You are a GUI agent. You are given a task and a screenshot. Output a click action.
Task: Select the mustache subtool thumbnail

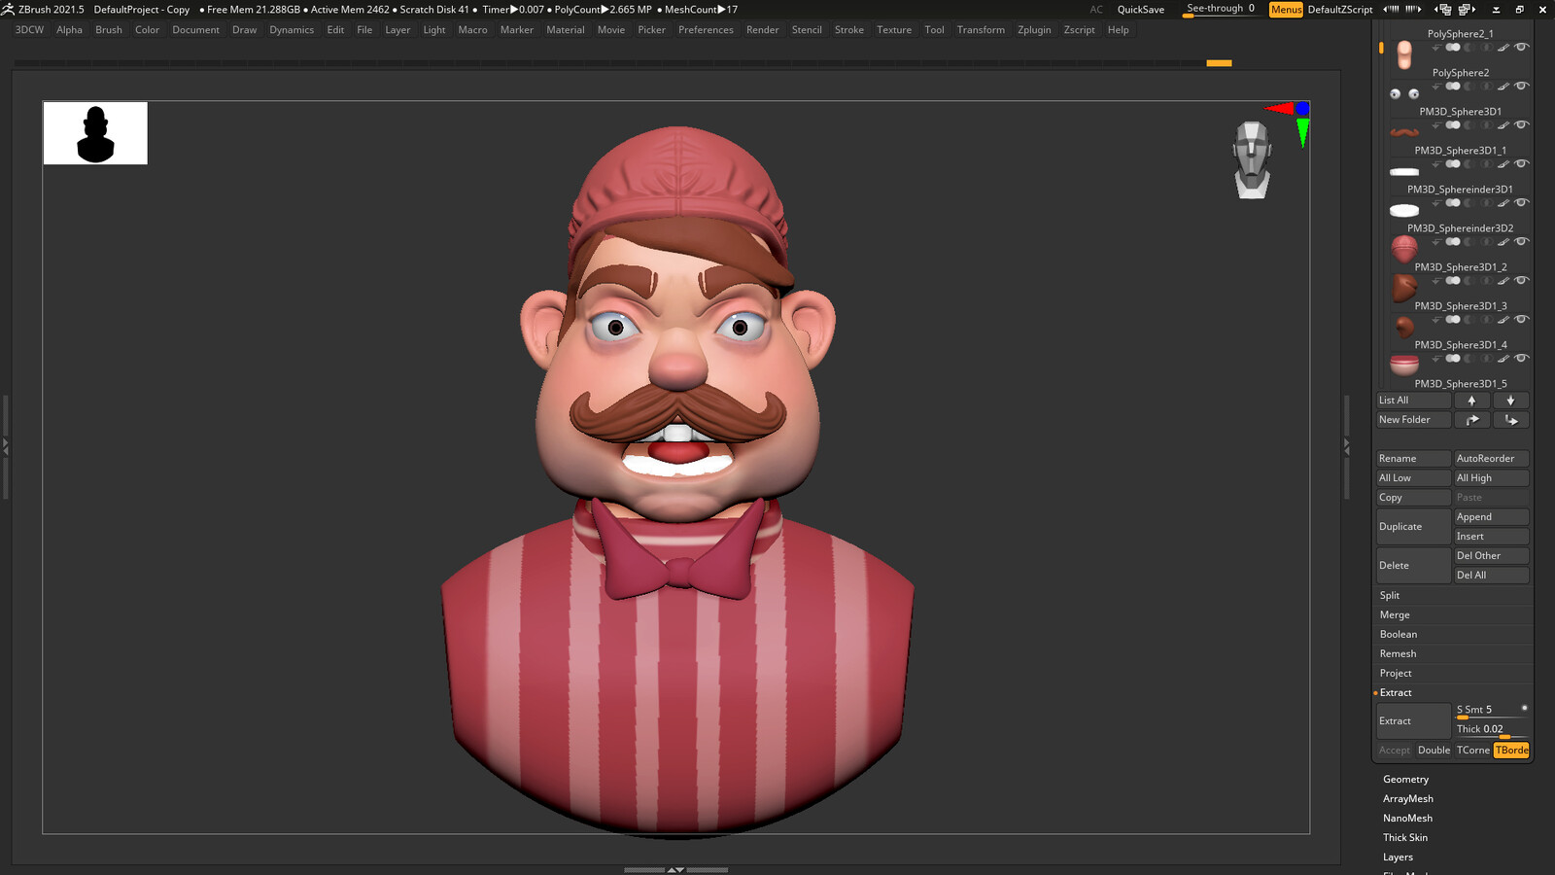(1404, 131)
